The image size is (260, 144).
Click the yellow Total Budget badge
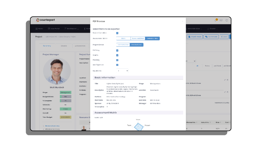65,117
